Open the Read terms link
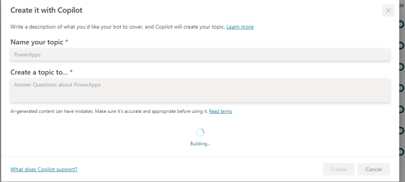Screen dimensions: 405x182 click(220, 111)
